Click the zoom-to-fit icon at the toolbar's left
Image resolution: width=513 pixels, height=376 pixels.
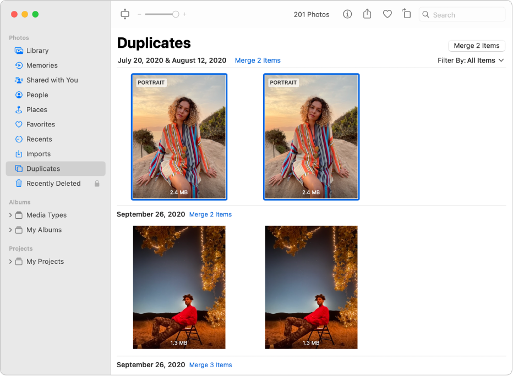click(125, 14)
